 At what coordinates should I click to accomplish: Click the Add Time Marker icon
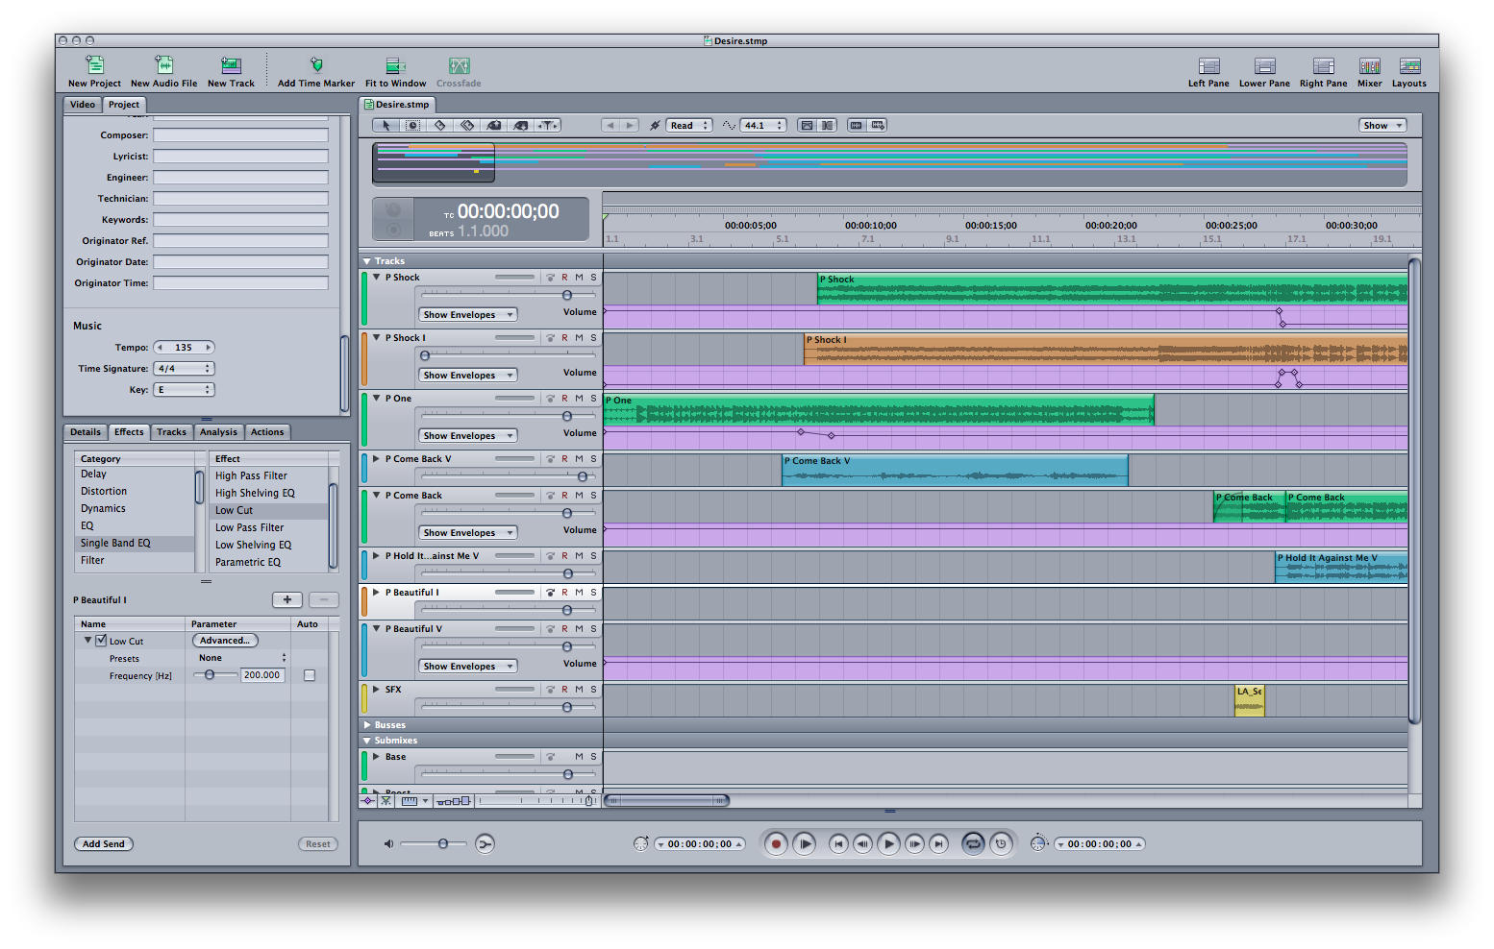click(x=315, y=66)
